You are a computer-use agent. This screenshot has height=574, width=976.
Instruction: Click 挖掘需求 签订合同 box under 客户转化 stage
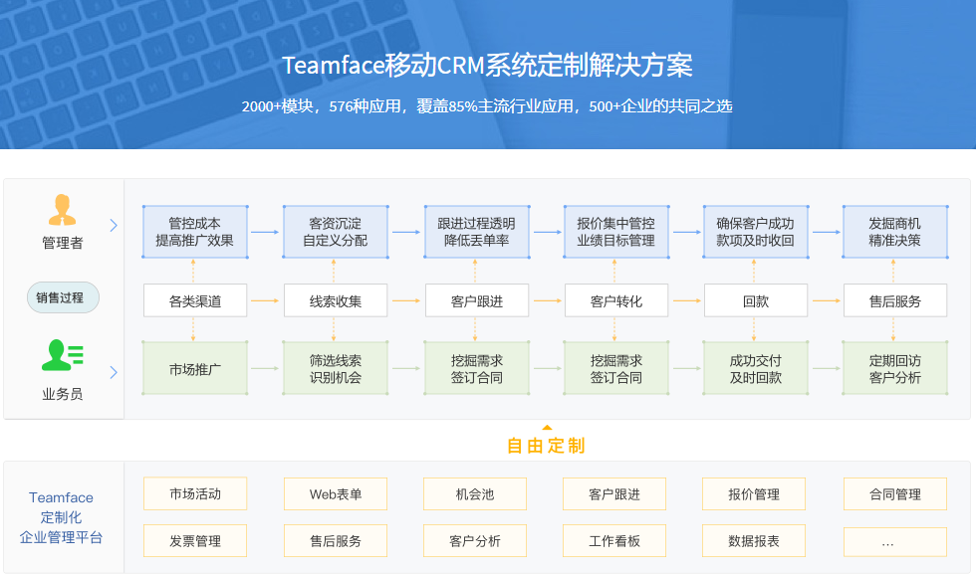click(616, 368)
